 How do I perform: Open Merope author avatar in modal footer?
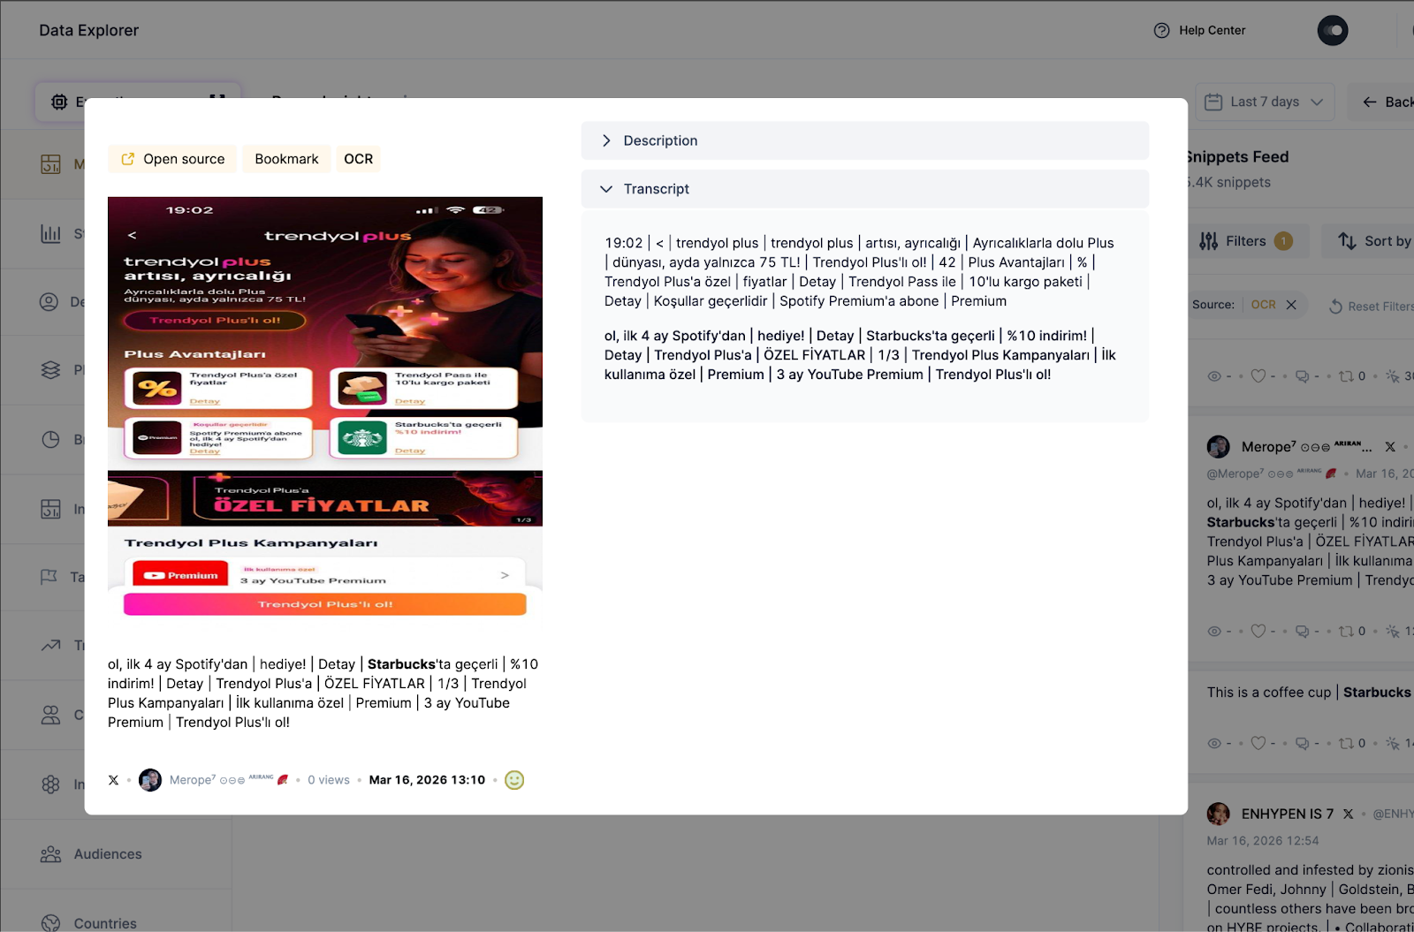point(150,780)
